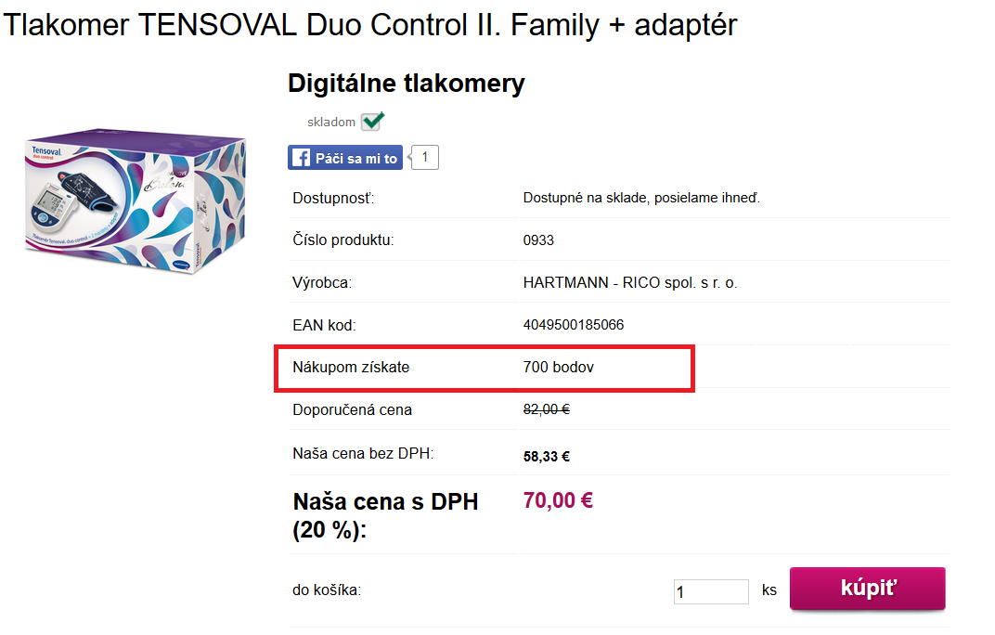Click the green 'skladom' checkmark icon
Screen dimensions: 995x635
pyautogui.click(x=372, y=121)
